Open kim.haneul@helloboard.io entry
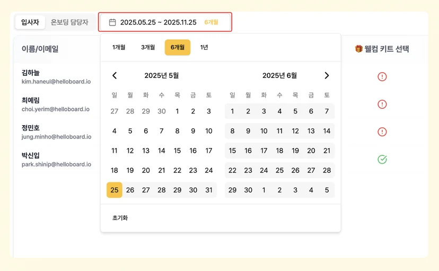This screenshot has width=439, height=271. click(56, 82)
